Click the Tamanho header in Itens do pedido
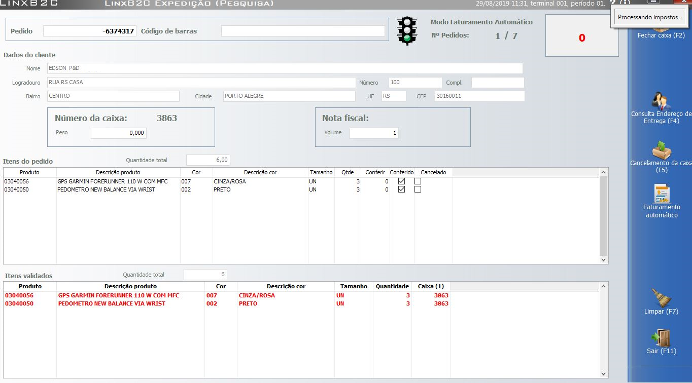This screenshot has width=692, height=383. [321, 172]
